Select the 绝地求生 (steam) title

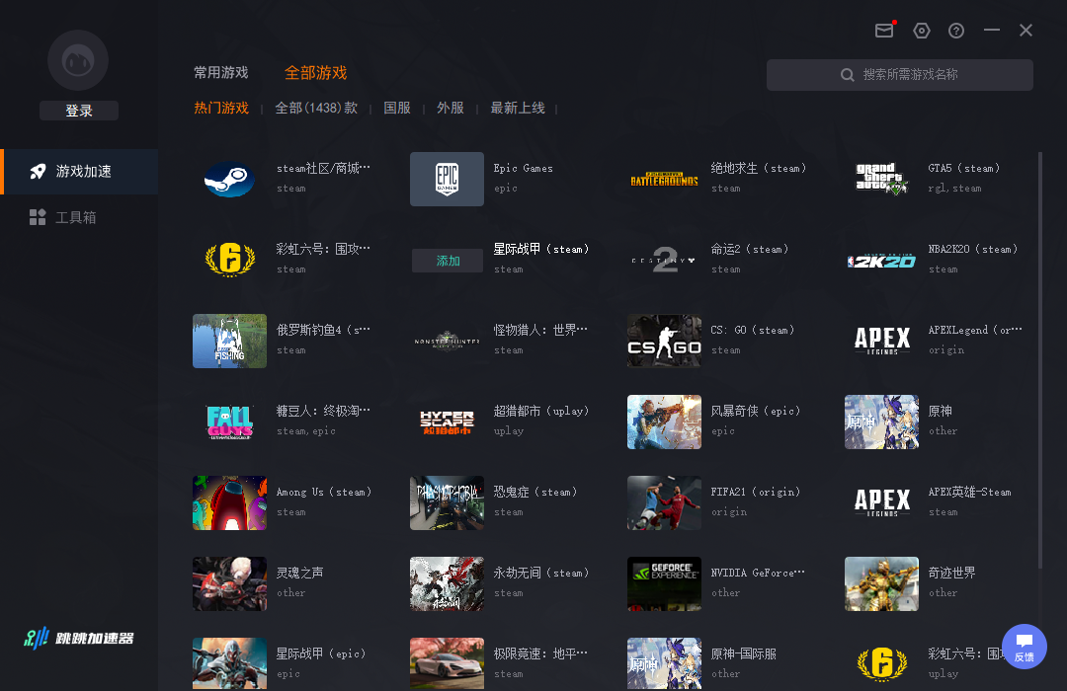759,168
